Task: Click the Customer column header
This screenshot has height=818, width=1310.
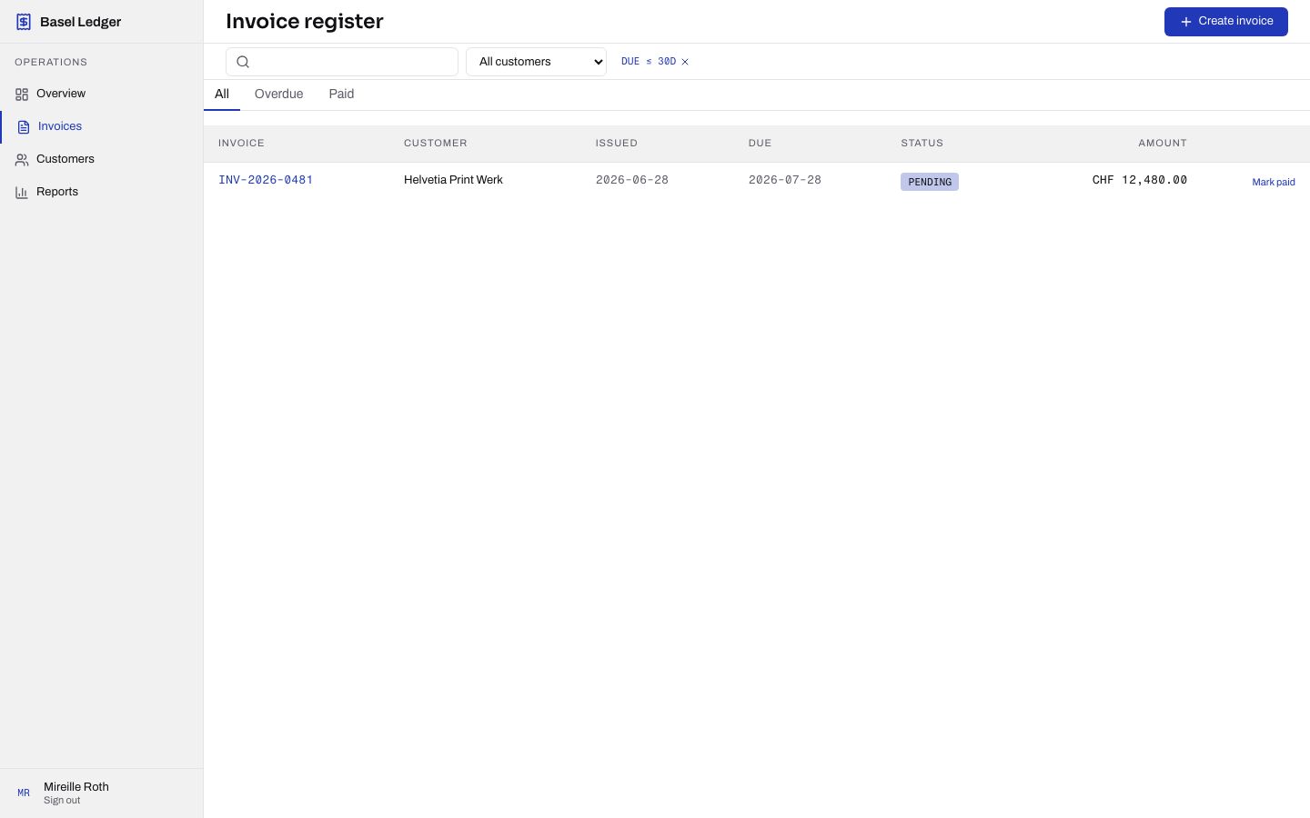Action: tap(436, 144)
